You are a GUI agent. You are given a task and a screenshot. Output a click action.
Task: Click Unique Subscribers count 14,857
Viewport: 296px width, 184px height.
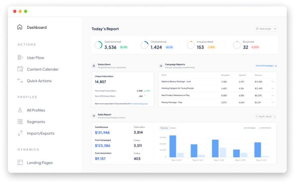[x=101, y=82]
